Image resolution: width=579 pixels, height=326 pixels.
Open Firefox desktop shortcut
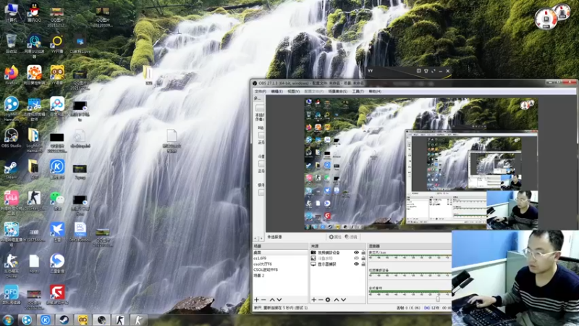11,75
